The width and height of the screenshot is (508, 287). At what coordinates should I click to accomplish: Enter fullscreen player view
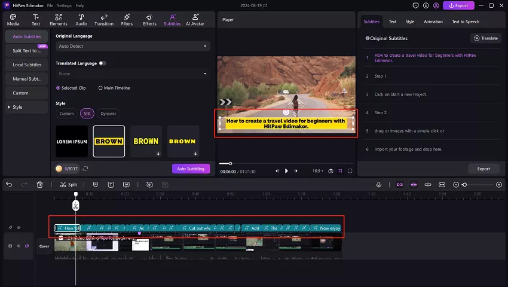350,171
